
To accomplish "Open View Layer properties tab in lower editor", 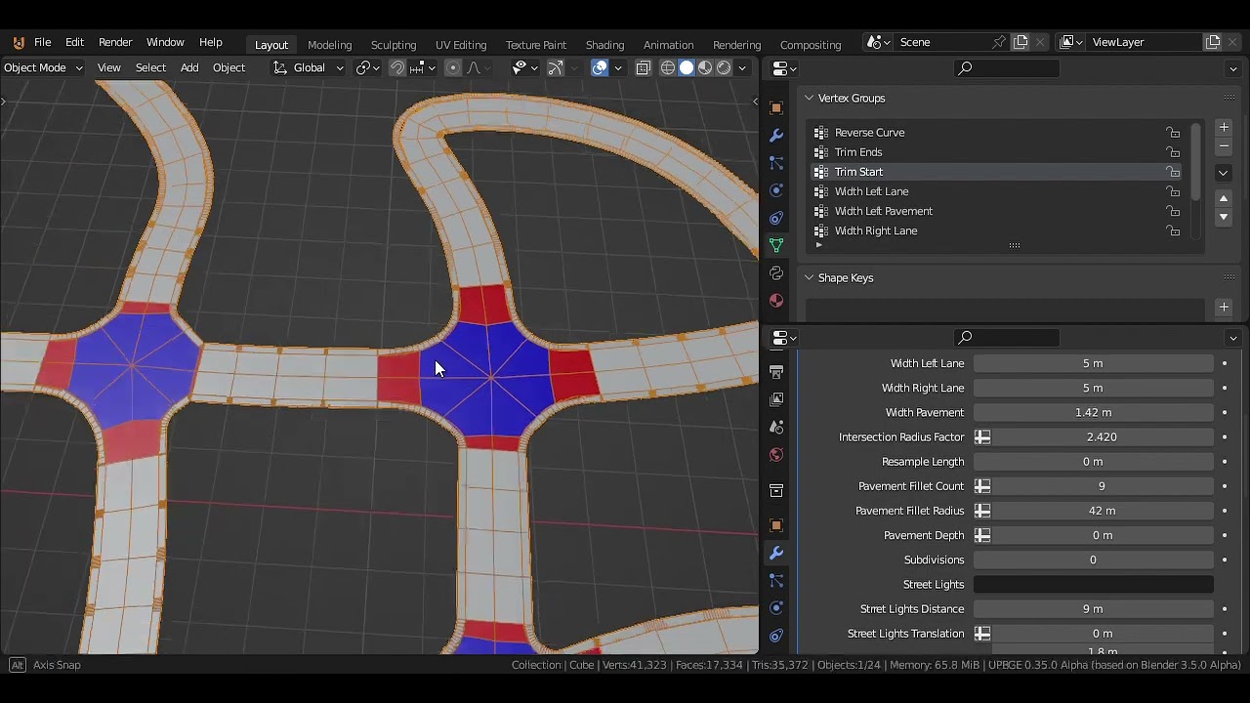I will coord(776,399).
